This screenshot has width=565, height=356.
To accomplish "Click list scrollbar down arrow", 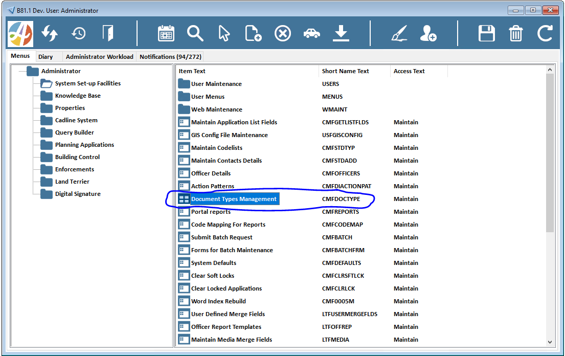I will click(x=550, y=342).
